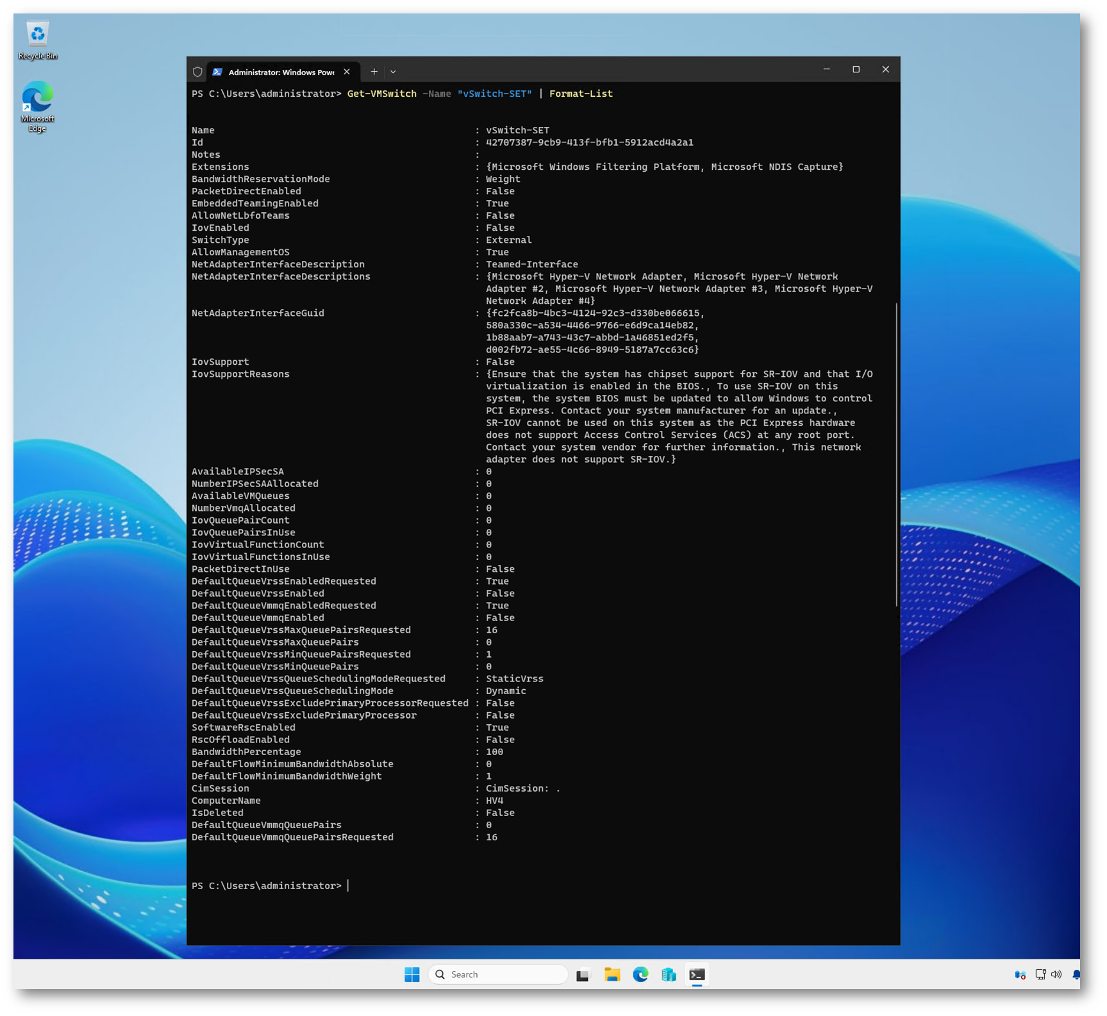Click the terminal's vertical scrollbar thumb
Viewport: 1107px width, 1016px height.
(896, 454)
